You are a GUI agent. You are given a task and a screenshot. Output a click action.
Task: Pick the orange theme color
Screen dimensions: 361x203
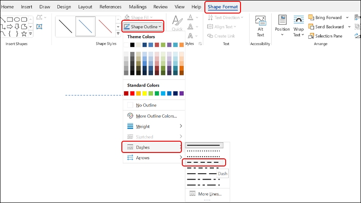click(x=181, y=45)
